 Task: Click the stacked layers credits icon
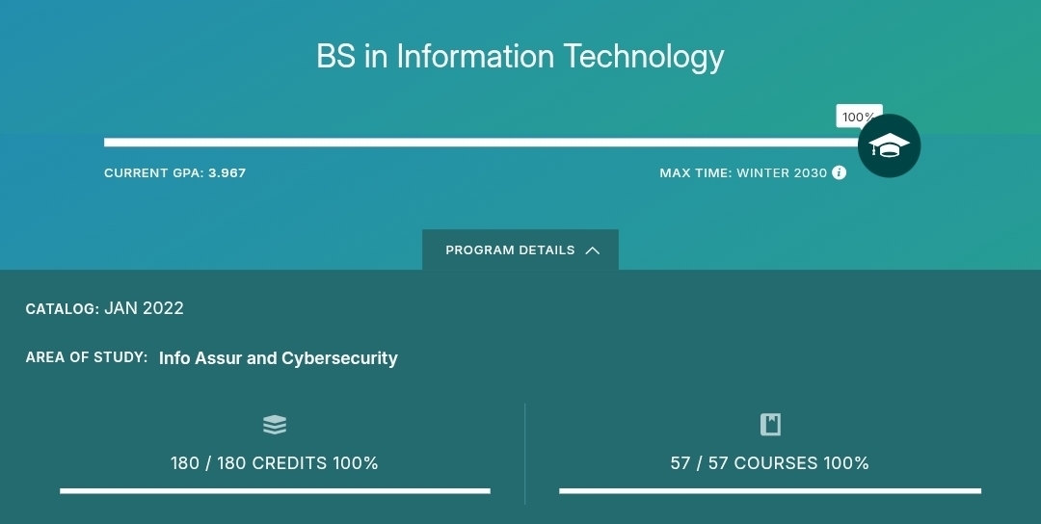point(275,425)
